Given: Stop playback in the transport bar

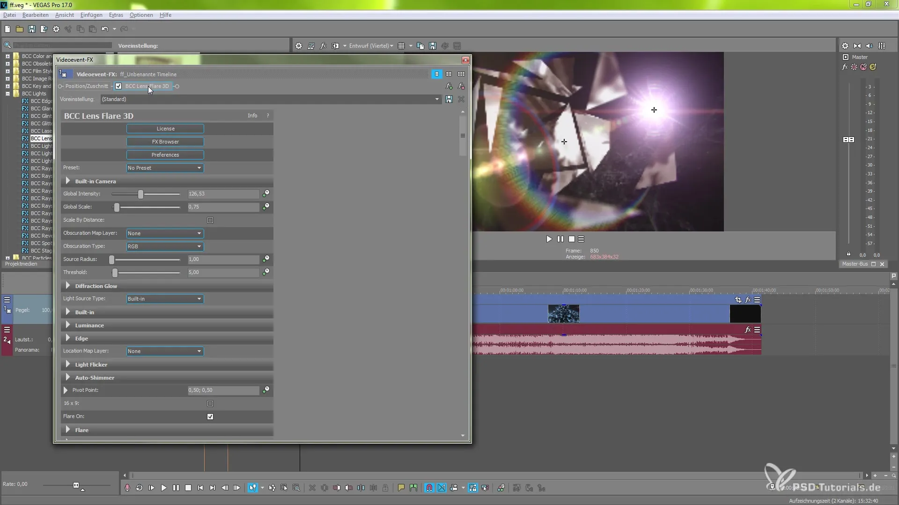Looking at the screenshot, I should (188, 488).
